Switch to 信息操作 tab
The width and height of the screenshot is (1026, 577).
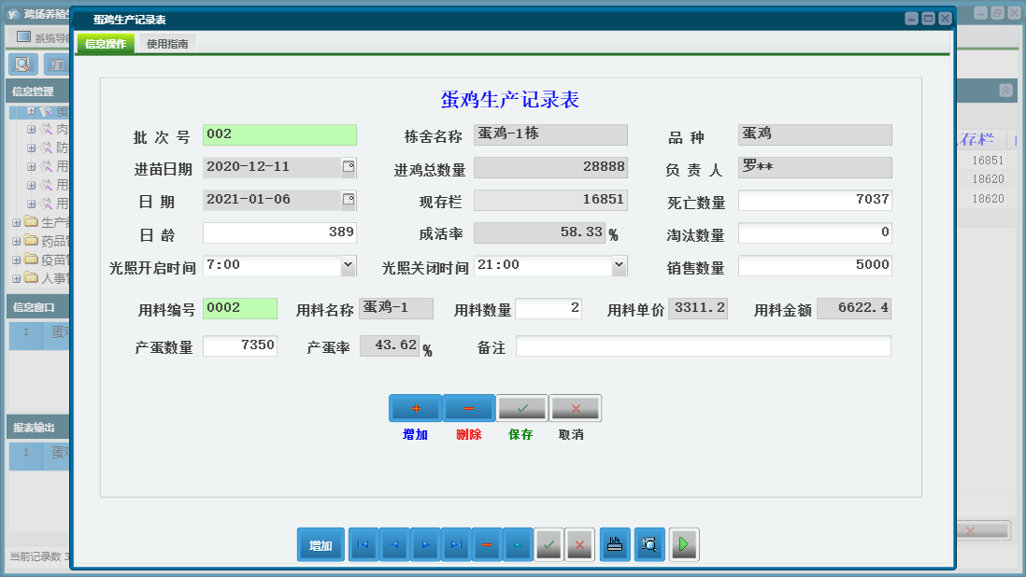[x=106, y=44]
